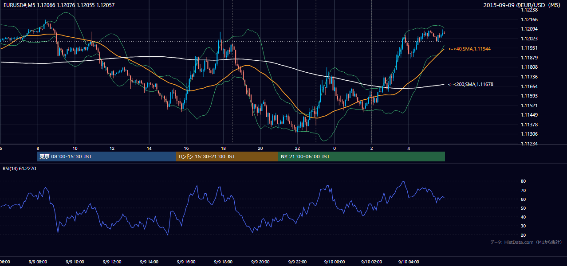
Task: Click RSI level 80 on the scale
Action: (x=524, y=181)
